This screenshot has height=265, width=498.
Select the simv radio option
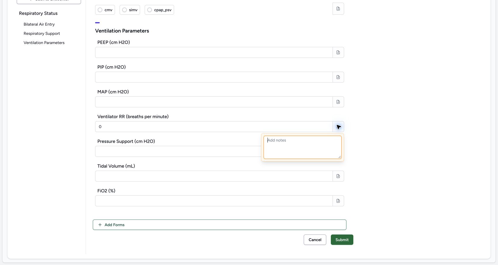tap(130, 10)
